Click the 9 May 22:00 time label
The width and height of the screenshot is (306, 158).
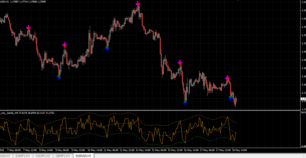[78, 150]
